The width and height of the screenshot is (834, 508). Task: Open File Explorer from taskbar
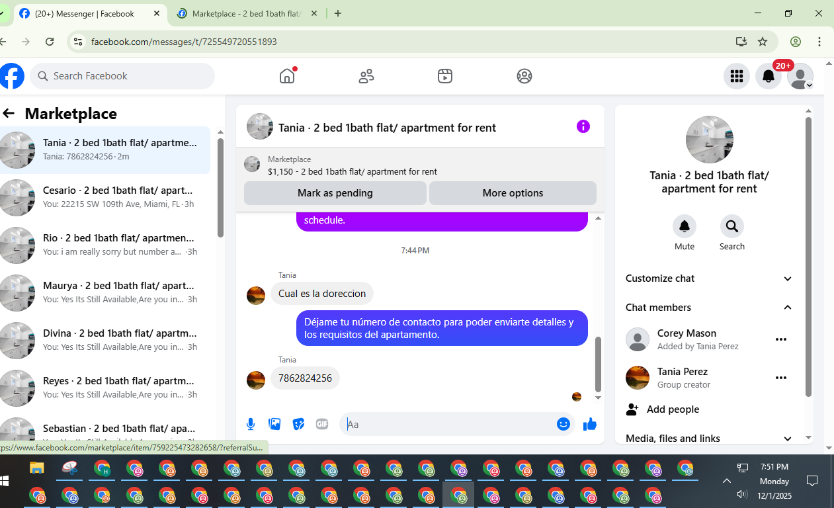(x=37, y=468)
